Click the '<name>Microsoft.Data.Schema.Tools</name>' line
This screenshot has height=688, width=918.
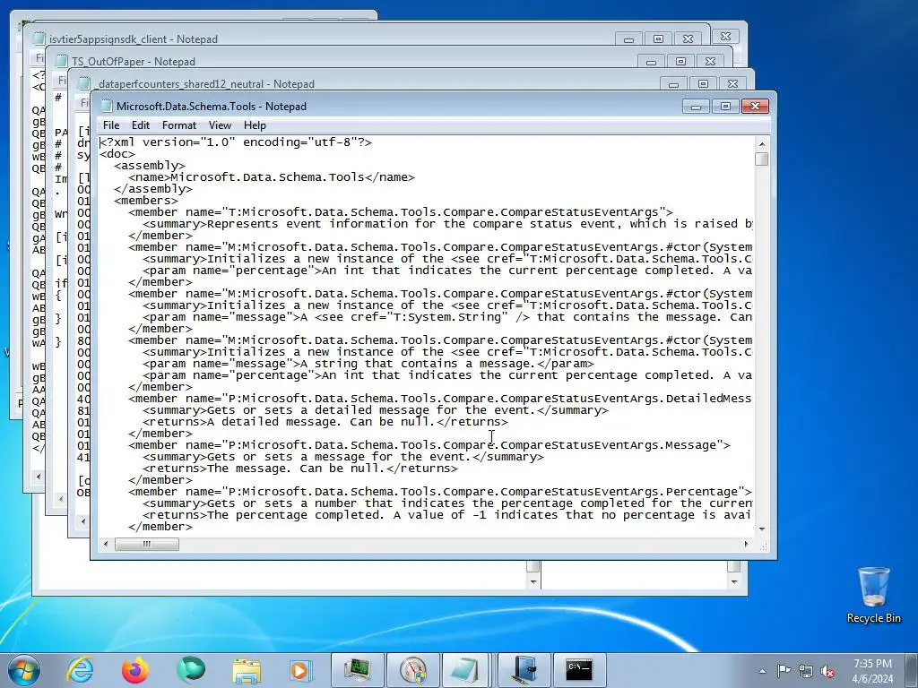click(x=272, y=177)
